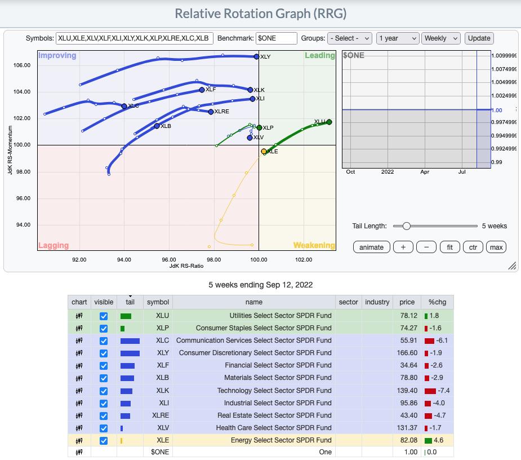Open the Groups Select dropdown
This screenshot has height=460, width=521.
[x=350, y=38]
